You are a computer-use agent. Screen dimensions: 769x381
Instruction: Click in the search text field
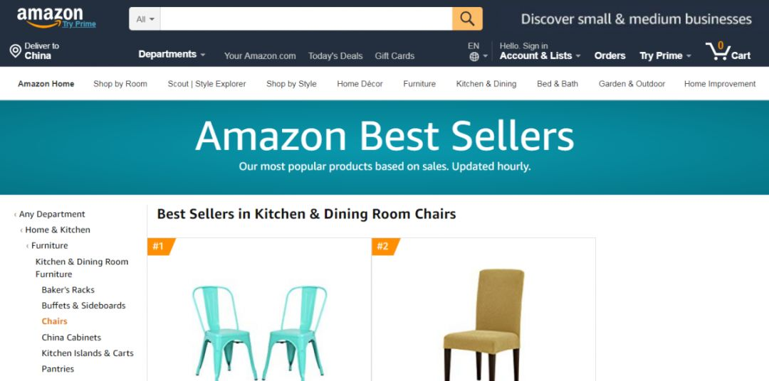click(x=306, y=19)
